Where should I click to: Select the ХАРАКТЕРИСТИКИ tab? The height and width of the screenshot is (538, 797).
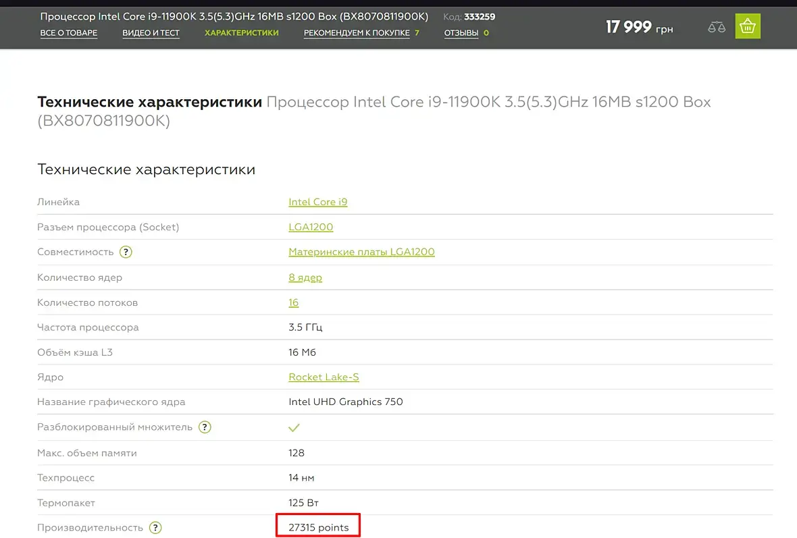241,33
